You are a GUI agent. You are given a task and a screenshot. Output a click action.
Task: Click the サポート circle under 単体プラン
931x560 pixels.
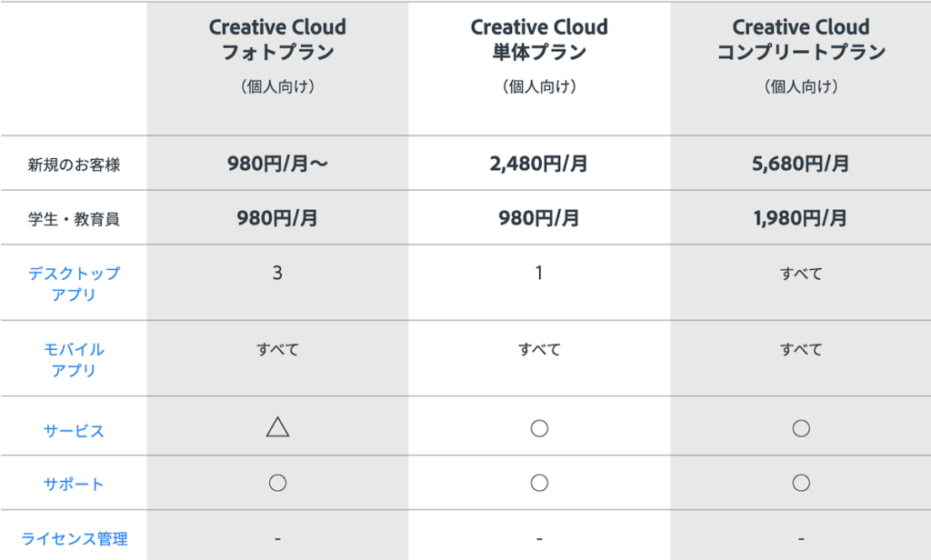pyautogui.click(x=539, y=483)
